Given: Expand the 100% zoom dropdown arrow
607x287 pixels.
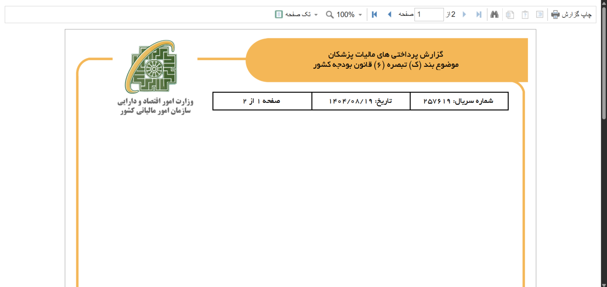Looking at the screenshot, I should [x=360, y=15].
